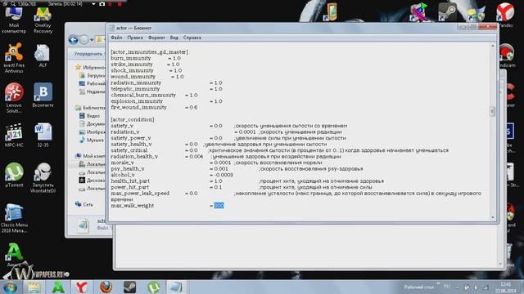Click Notepad scrollbar up arrow
The height and width of the screenshot is (294, 524).
[x=492, y=46]
